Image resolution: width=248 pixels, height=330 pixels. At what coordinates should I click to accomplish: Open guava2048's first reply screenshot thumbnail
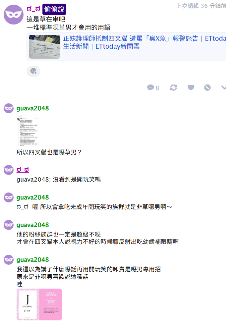tap(28, 131)
